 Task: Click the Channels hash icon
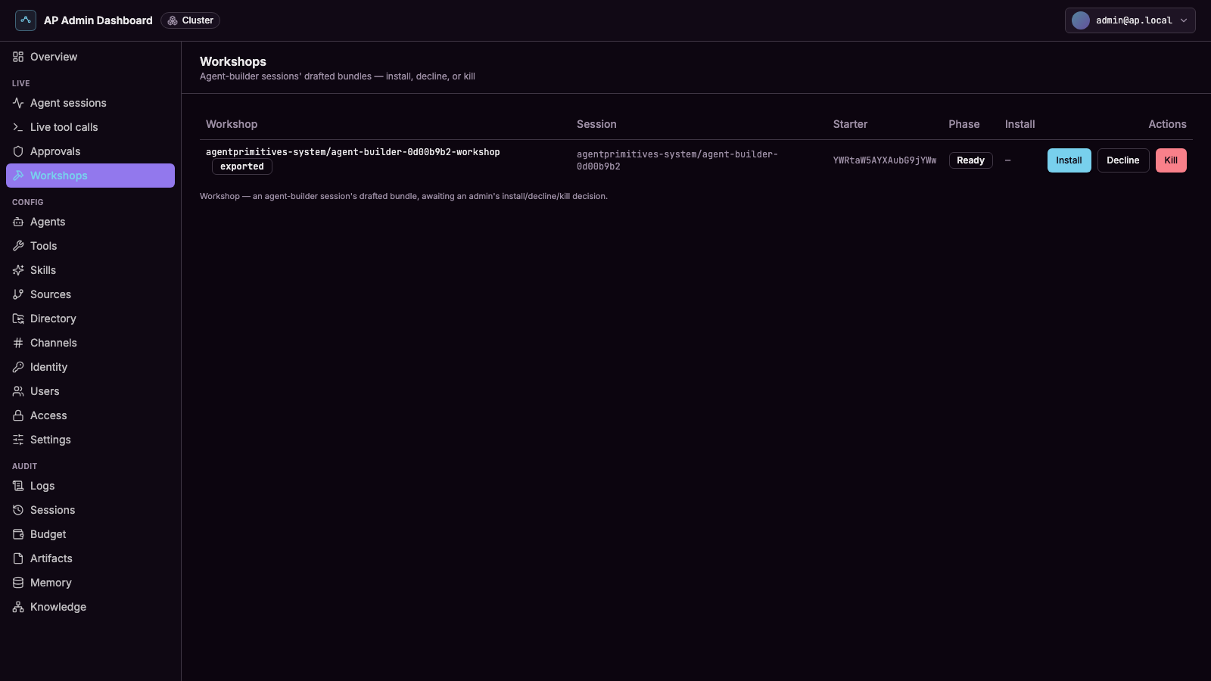18,343
